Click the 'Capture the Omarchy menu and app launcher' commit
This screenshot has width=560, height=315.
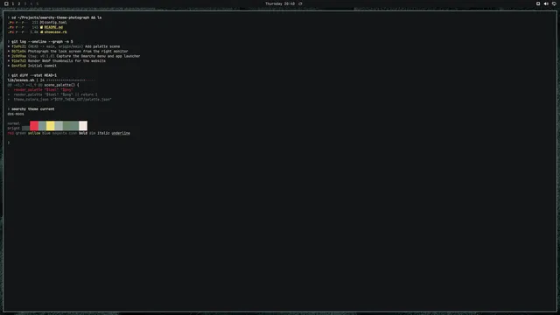coord(98,56)
